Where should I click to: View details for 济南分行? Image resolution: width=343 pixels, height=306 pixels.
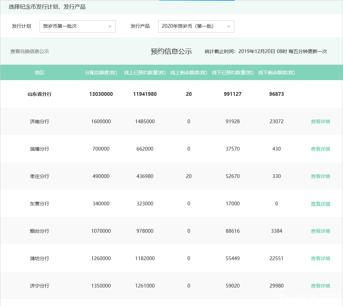tap(320, 122)
